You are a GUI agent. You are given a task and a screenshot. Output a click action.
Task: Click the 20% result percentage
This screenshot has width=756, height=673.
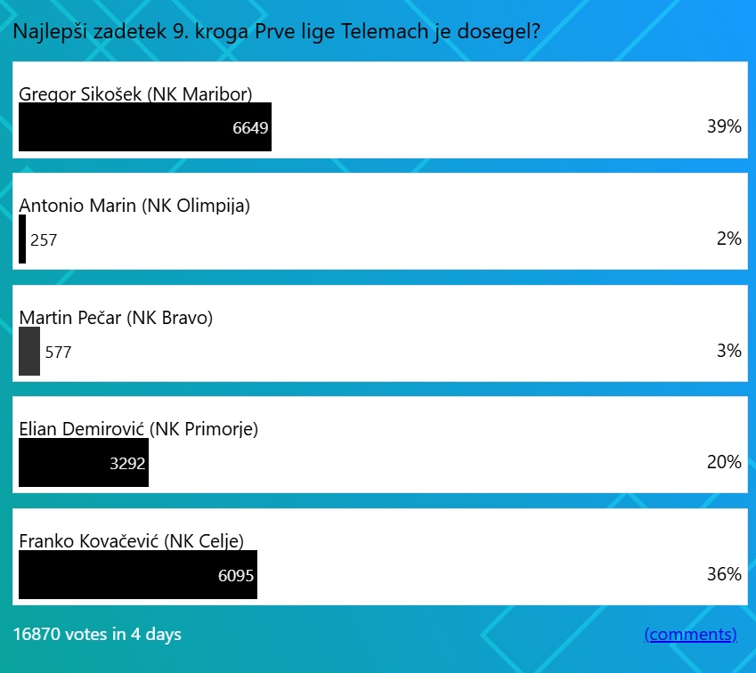[x=724, y=462]
